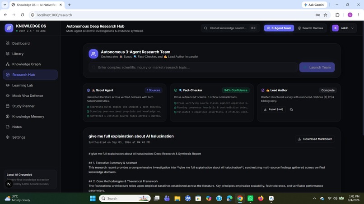Switch to Search Canvas mode

point(310,28)
